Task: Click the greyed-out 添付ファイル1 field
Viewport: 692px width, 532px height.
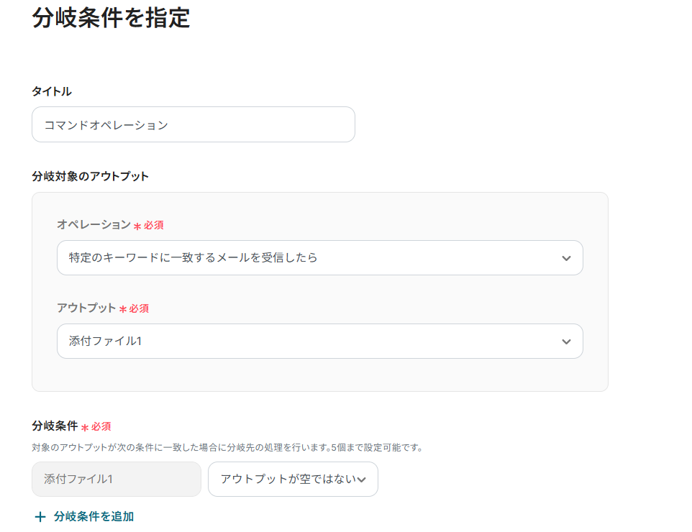Action: click(x=116, y=479)
